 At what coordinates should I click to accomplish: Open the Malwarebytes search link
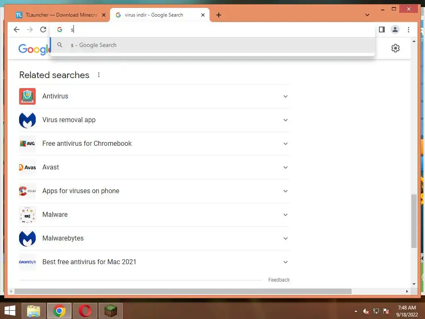coord(63,238)
